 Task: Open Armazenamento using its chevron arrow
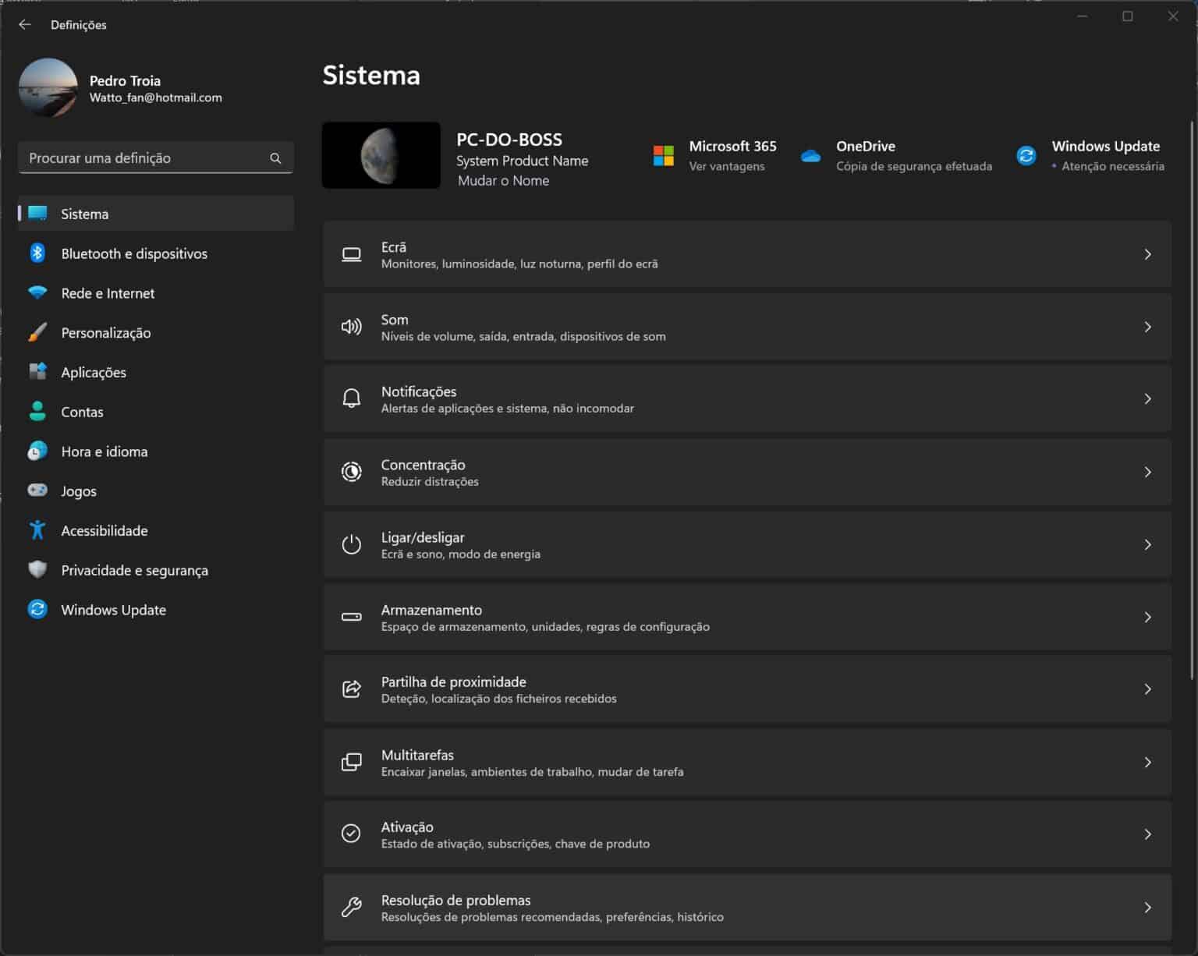pos(1147,617)
